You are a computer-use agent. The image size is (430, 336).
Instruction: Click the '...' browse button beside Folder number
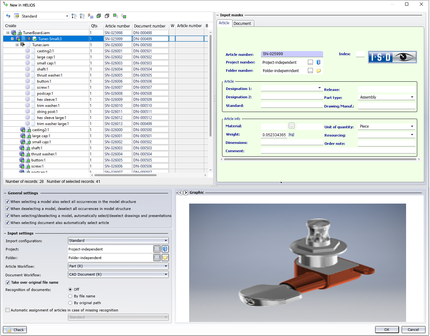[x=310, y=71]
